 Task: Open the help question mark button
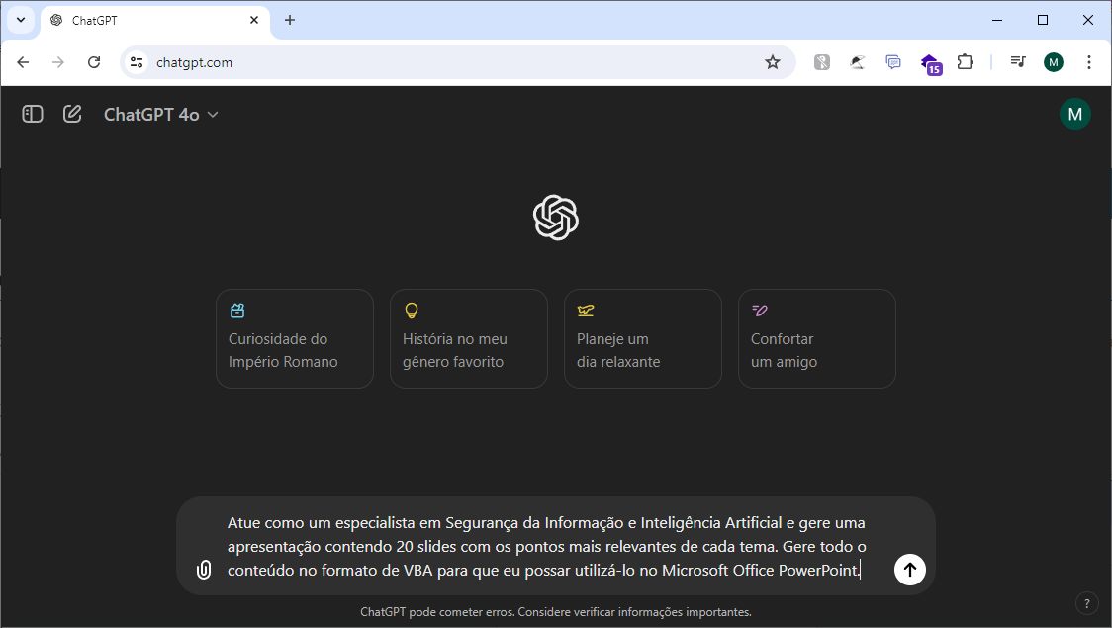[1086, 604]
